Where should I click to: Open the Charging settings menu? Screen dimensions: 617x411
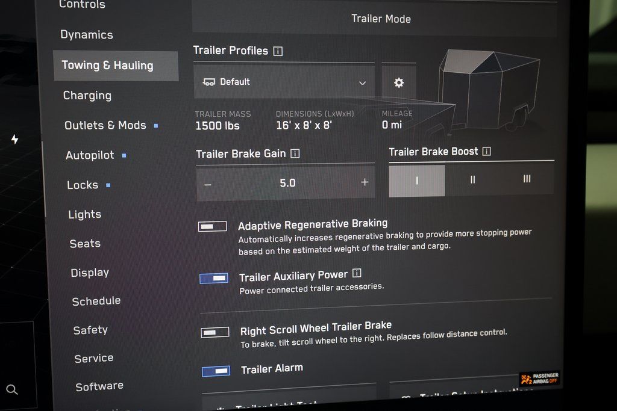87,96
